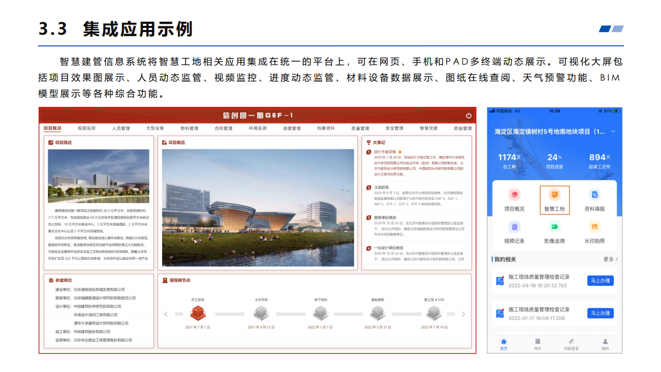This screenshot has width=661, height=372.
Task: Tap the 智慧工地 icon
Action: (x=554, y=195)
